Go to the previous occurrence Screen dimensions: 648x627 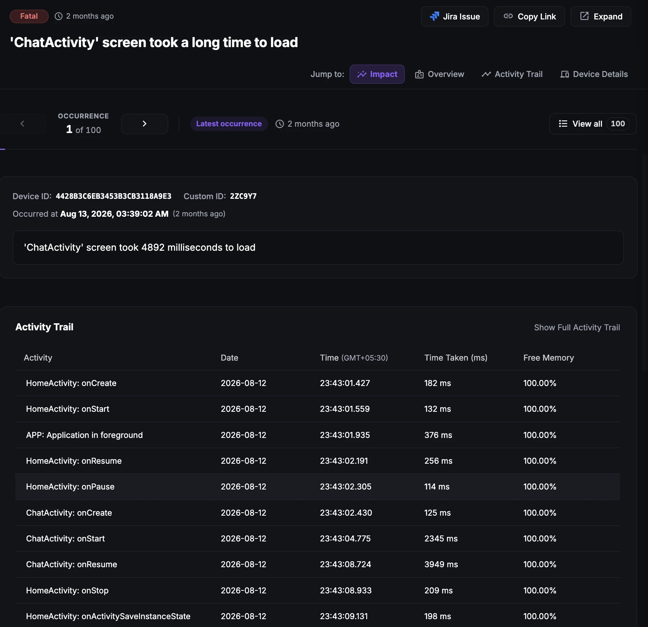[22, 124]
